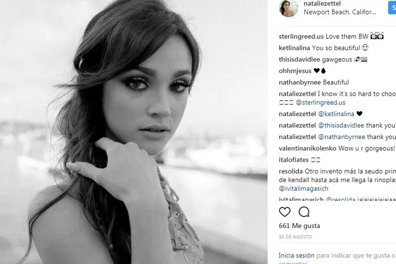Click the blue follow button at top right
The image size is (396, 264).
tap(392, 7)
